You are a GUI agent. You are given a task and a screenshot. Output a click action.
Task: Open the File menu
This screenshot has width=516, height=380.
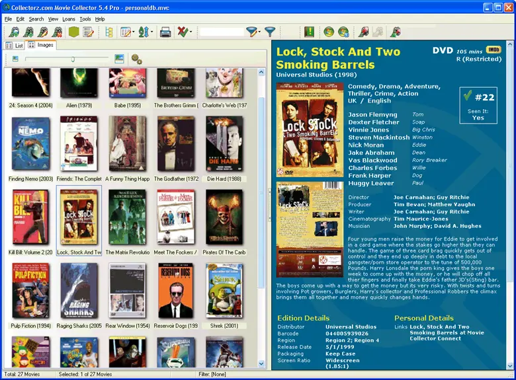[8, 19]
